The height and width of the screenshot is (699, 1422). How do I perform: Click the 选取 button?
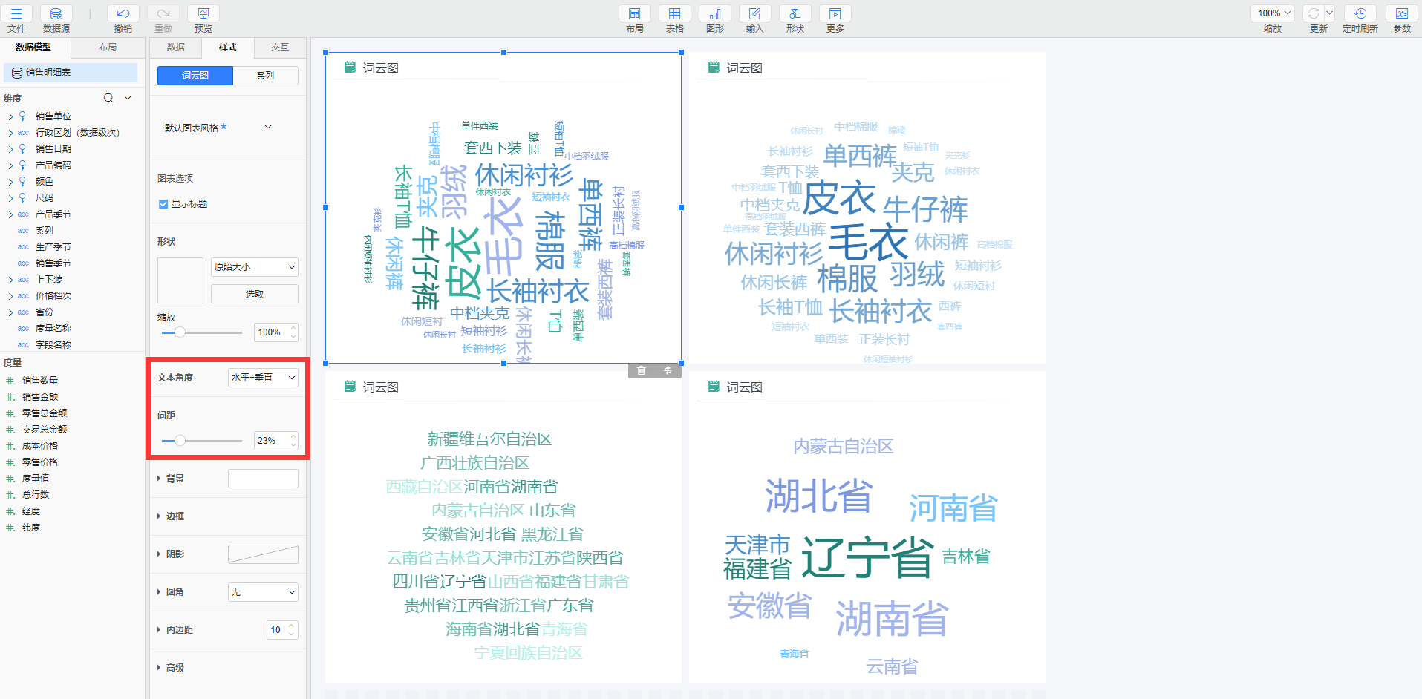(x=254, y=295)
